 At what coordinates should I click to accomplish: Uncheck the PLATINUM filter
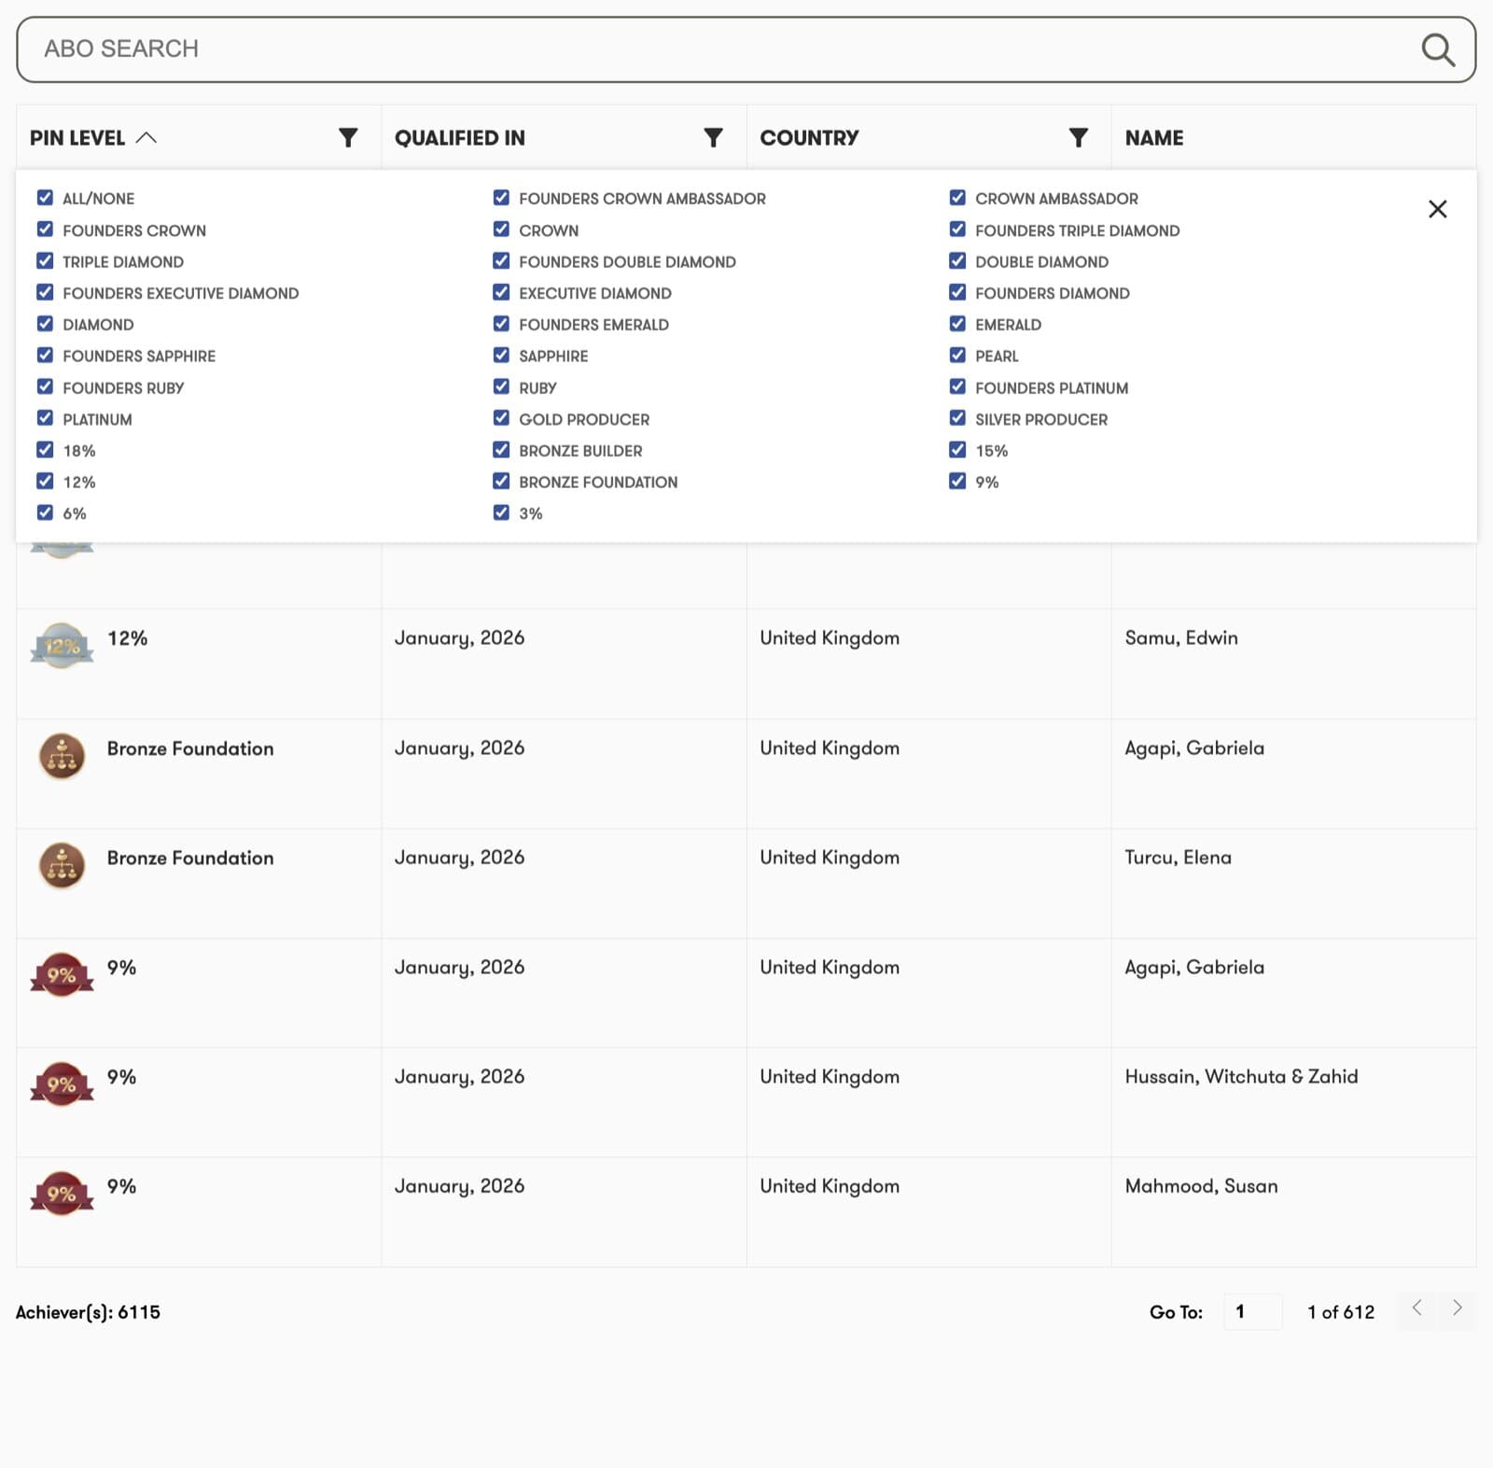point(45,418)
